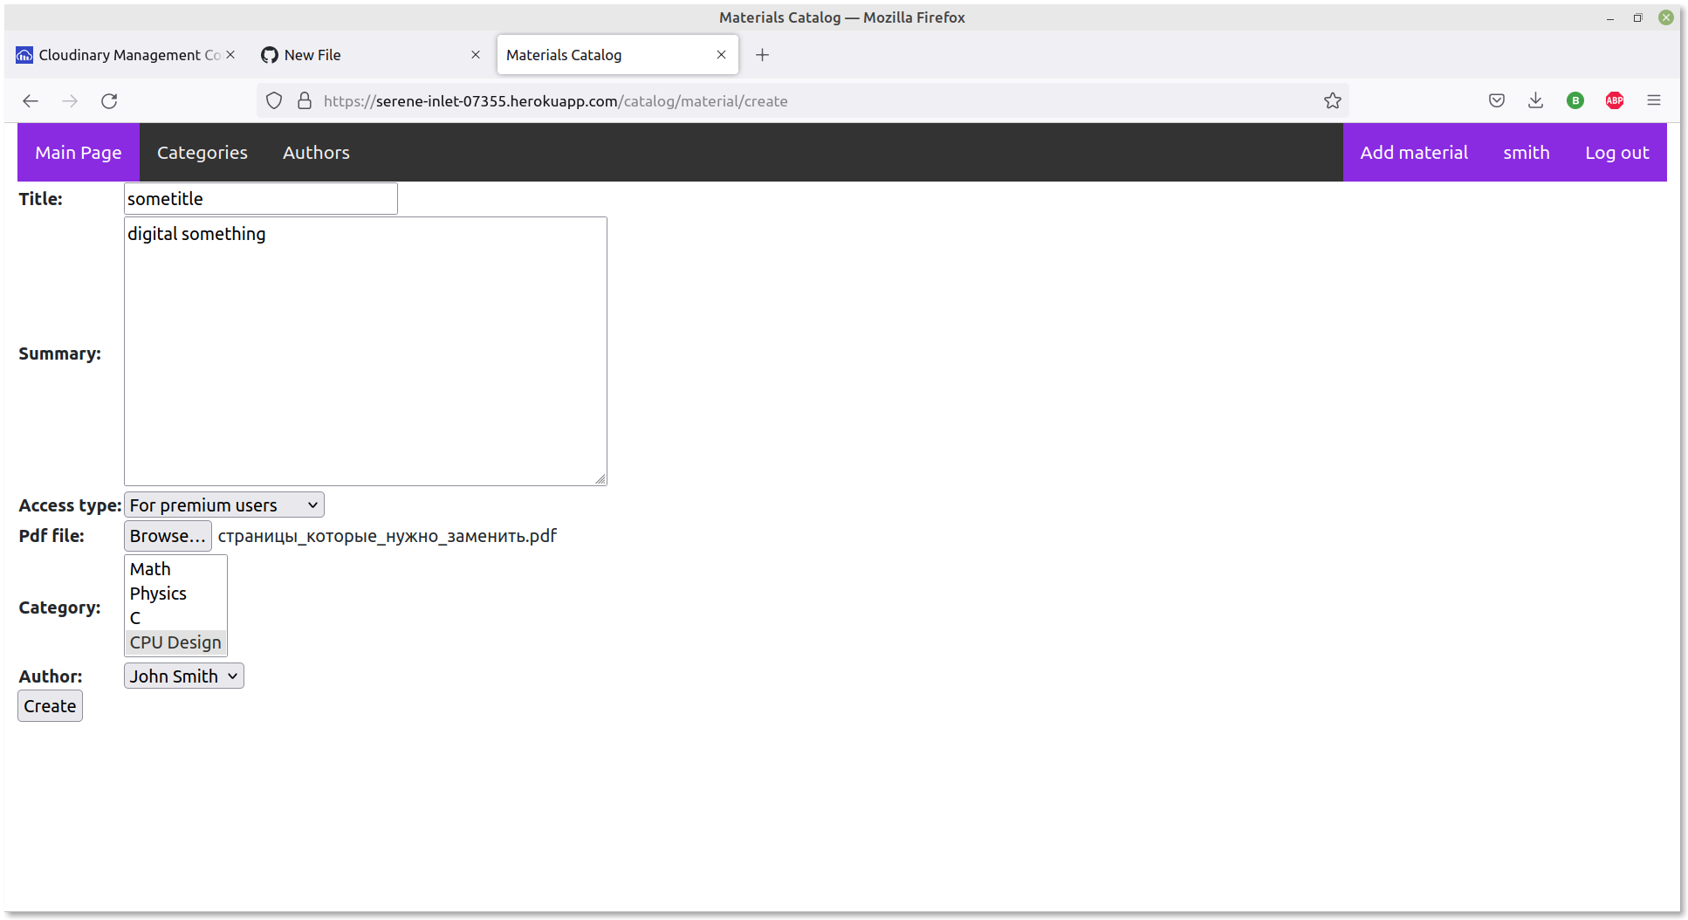Grab the Summary textarea resize handle
The width and height of the screenshot is (1688, 920).
[600, 478]
